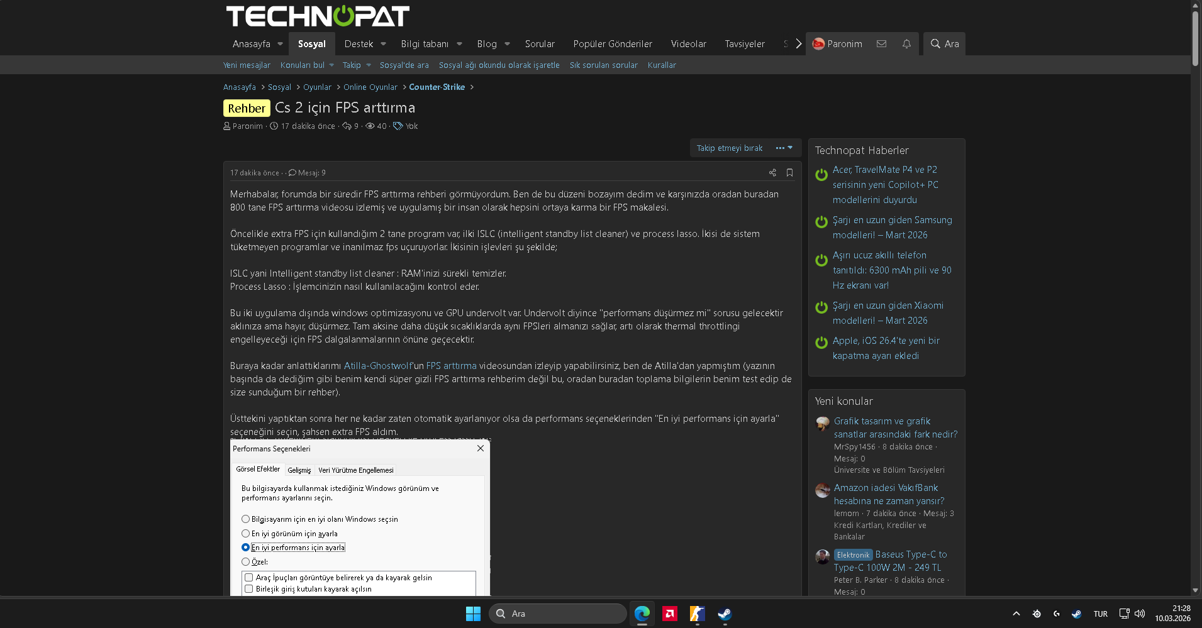Open the Counter-Strike 2 taskbar icon
Screen dimensions: 1202x628
tap(698, 614)
